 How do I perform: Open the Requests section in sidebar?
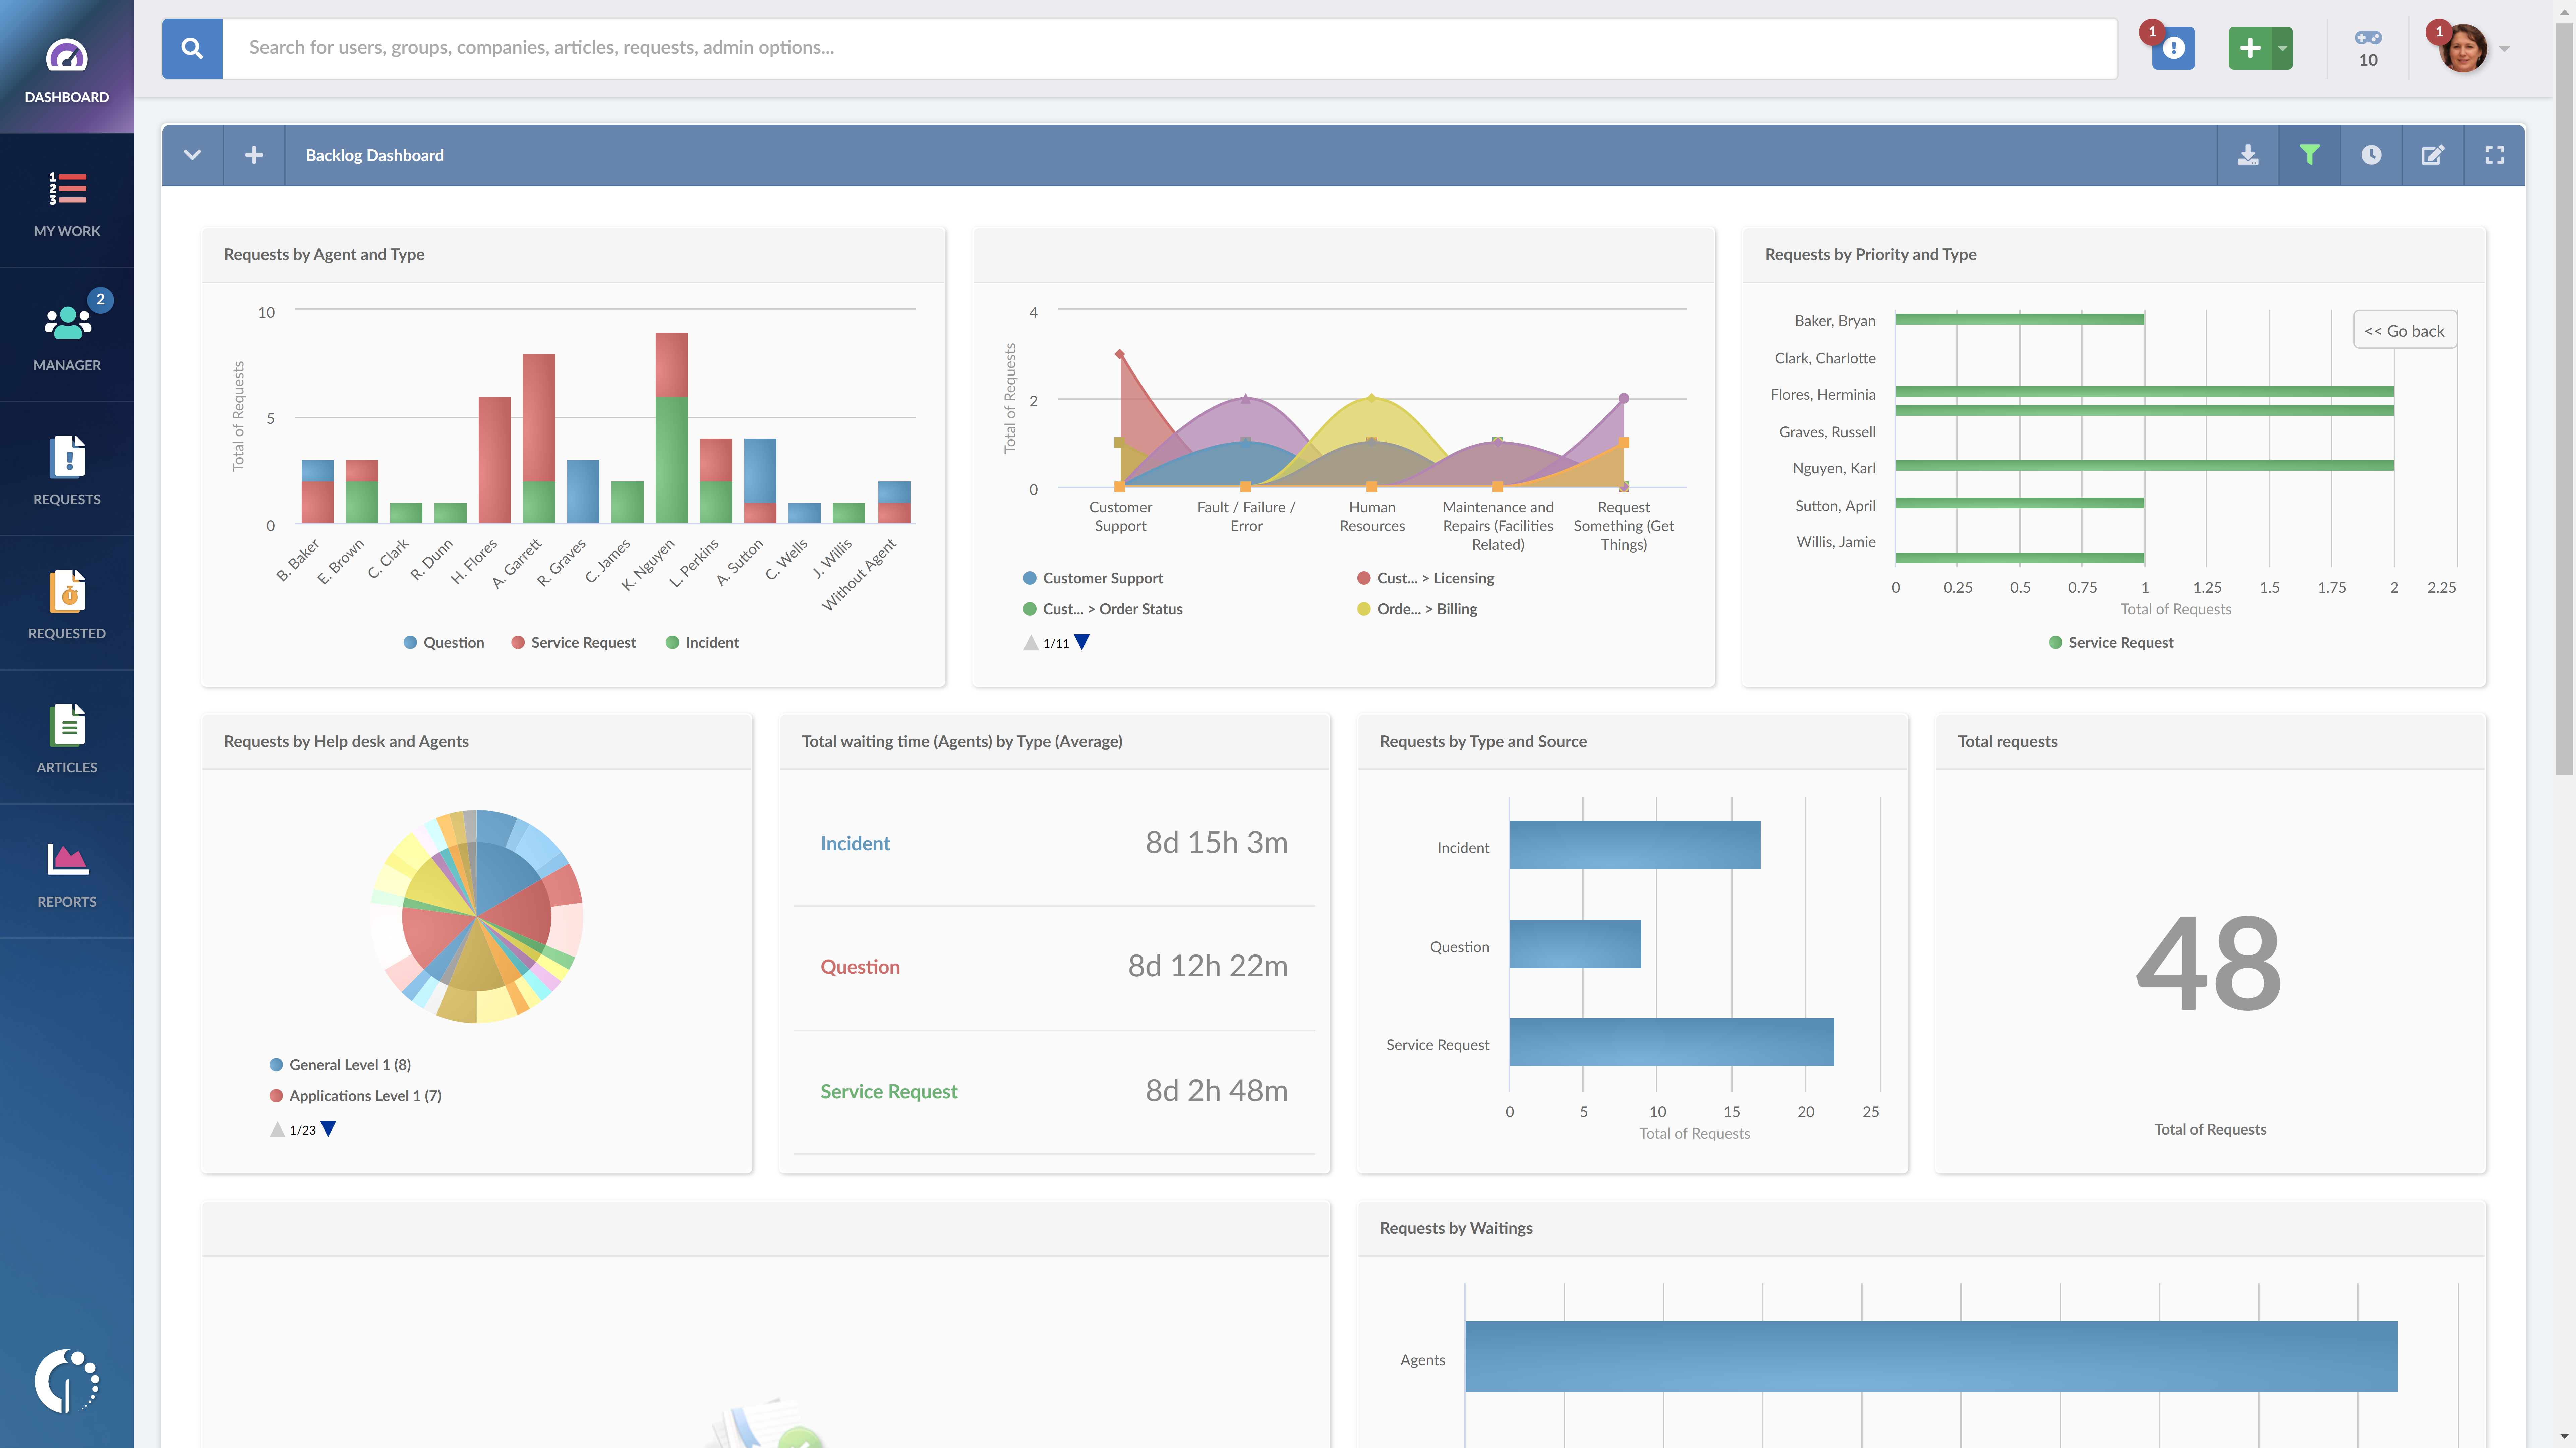pyautogui.click(x=67, y=470)
